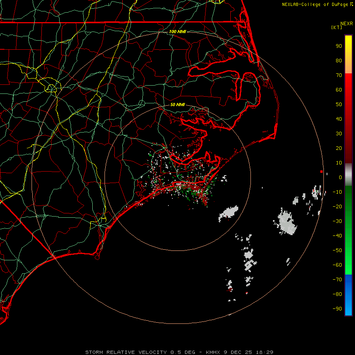
Task: Click the -90 value on velocity scale
Action: [x=337, y=309]
